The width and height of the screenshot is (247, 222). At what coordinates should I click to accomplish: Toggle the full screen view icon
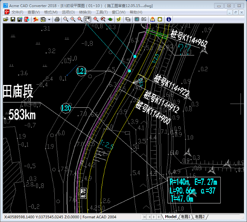tap(137, 19)
